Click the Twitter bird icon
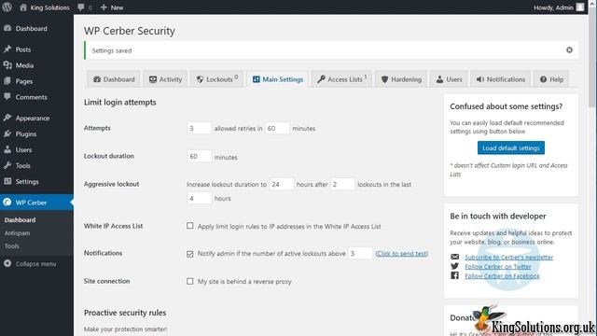597x336 pixels. coord(454,266)
